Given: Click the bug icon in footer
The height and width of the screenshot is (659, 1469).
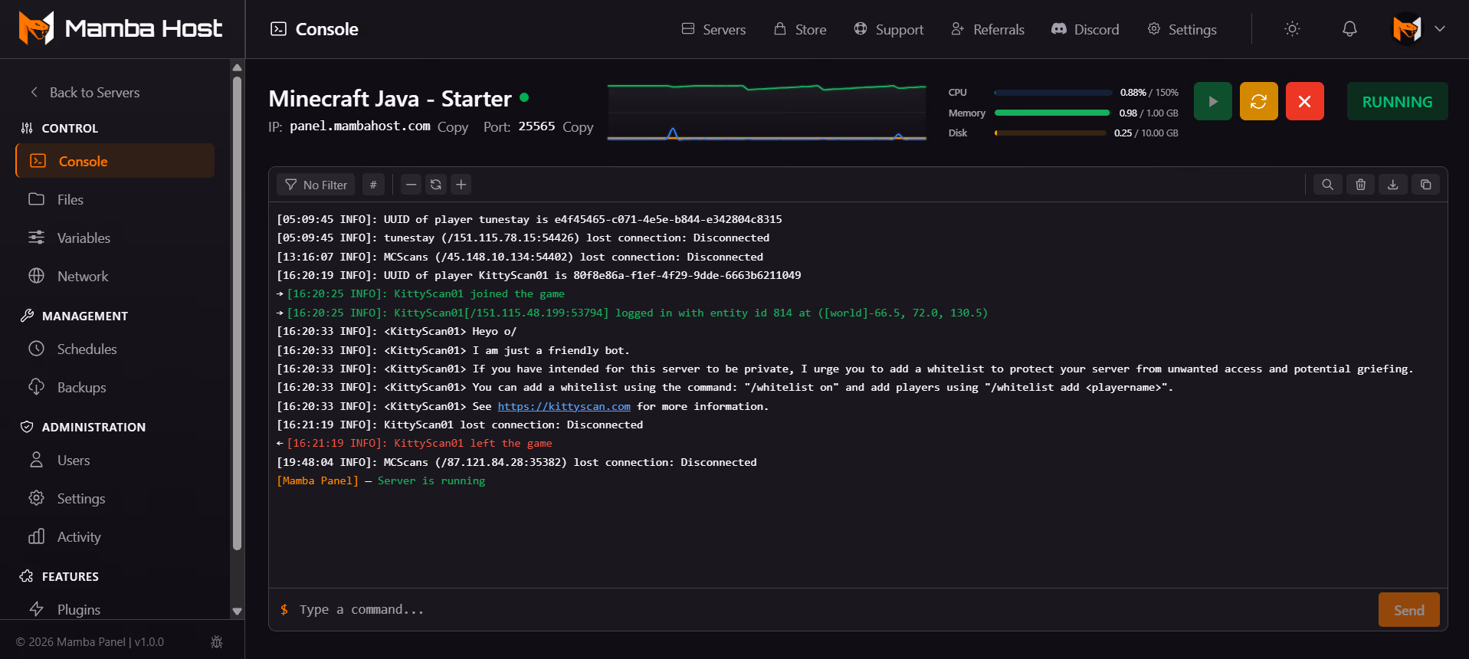Looking at the screenshot, I should tap(217, 642).
